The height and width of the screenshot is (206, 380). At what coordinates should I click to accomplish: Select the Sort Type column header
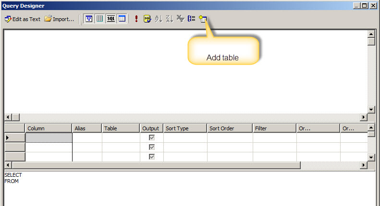pos(185,128)
